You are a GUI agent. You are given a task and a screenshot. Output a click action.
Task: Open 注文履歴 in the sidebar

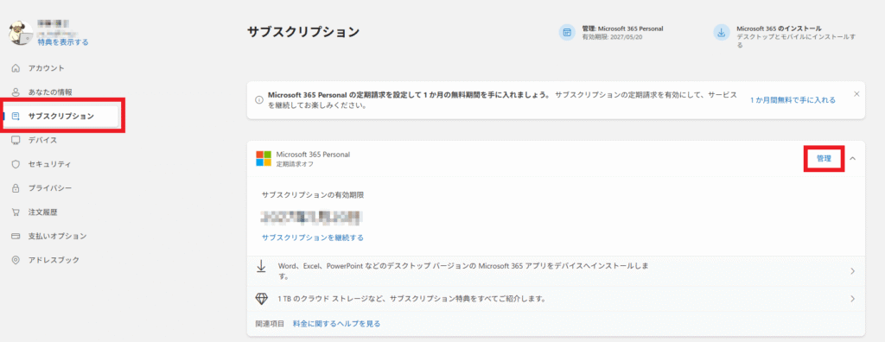[x=43, y=212]
